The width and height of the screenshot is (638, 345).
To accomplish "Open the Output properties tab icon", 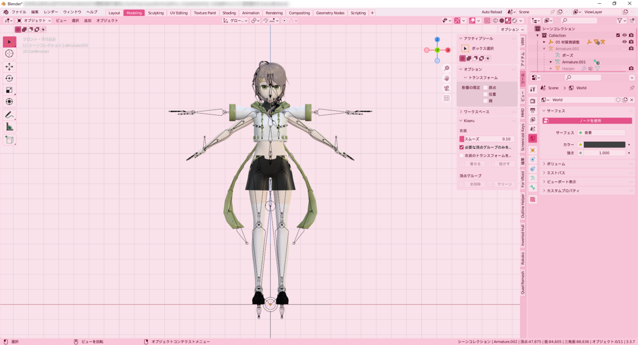I will click(x=533, y=110).
